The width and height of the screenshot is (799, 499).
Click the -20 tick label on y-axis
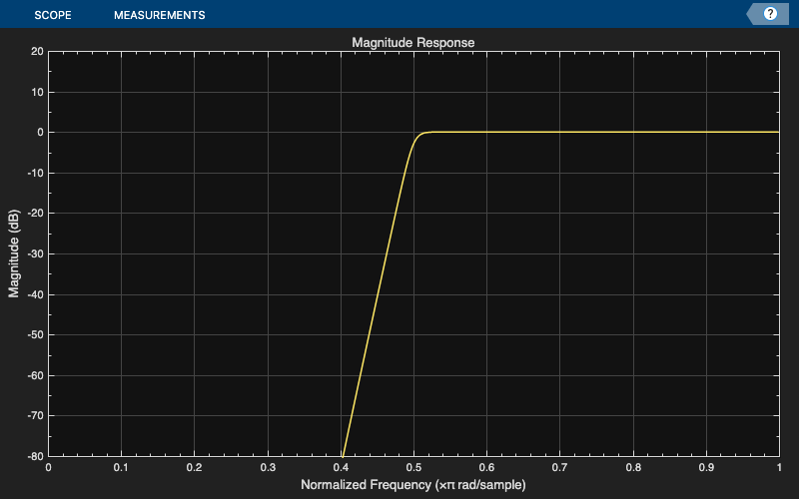(36, 214)
